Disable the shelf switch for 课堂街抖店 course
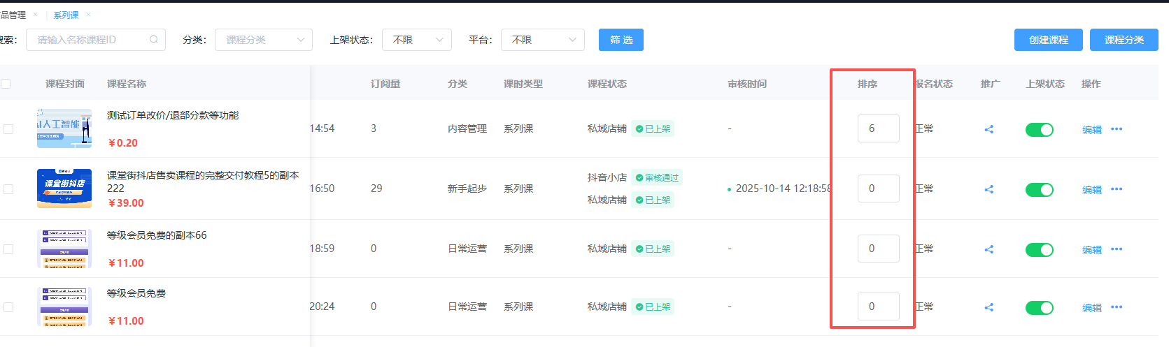This screenshot has height=347, width=1169. pyautogui.click(x=1039, y=190)
